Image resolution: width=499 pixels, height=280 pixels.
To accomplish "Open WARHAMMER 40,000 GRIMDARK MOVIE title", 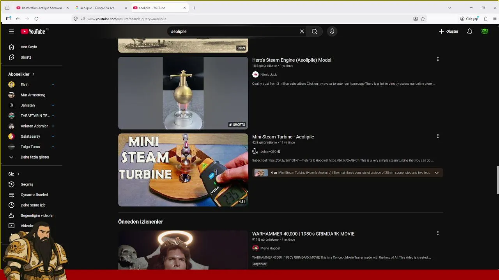I will click(303, 234).
